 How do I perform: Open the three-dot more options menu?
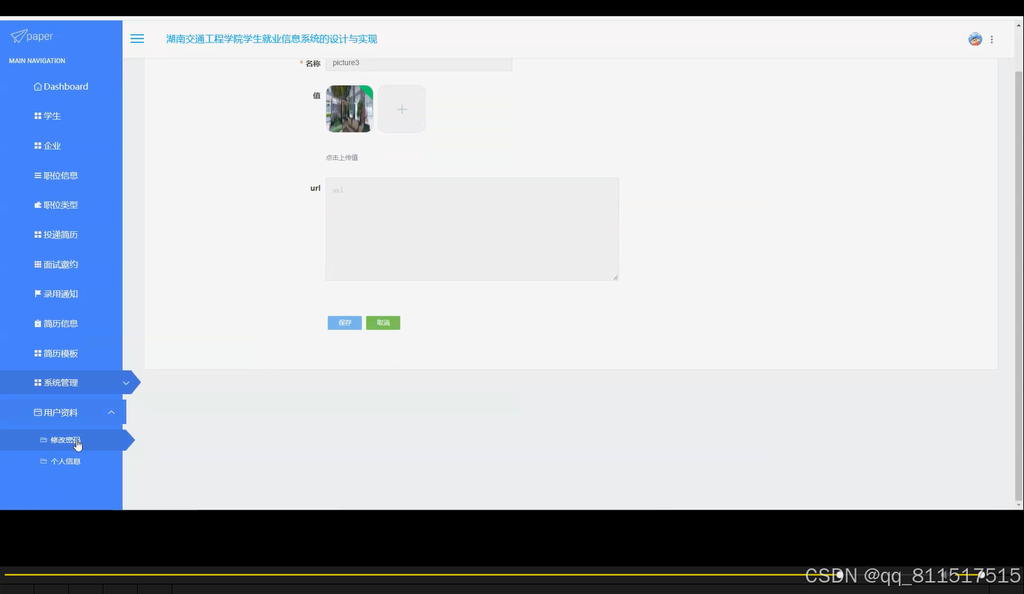pyautogui.click(x=992, y=39)
